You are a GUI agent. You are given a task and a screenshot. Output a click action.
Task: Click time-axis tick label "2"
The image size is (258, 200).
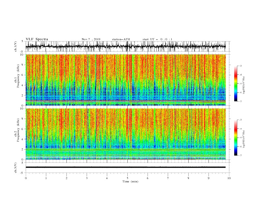pos(66,178)
